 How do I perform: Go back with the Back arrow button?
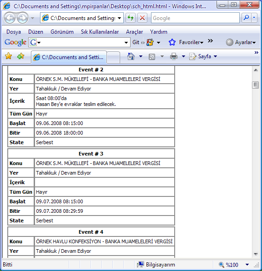[10, 18]
